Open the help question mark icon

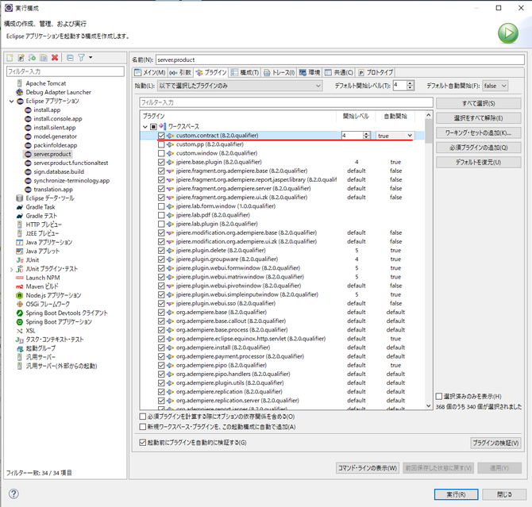13,494
